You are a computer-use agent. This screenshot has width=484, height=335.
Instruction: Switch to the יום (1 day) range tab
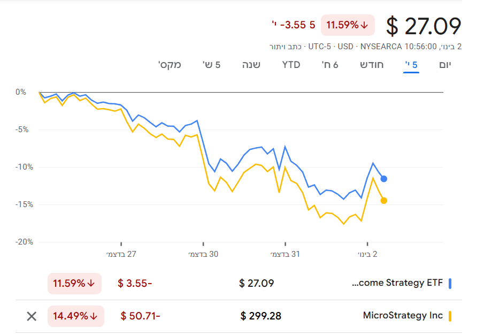click(445, 65)
